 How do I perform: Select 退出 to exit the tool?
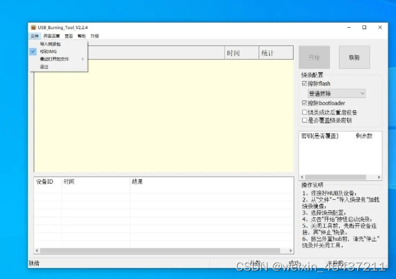58,67
